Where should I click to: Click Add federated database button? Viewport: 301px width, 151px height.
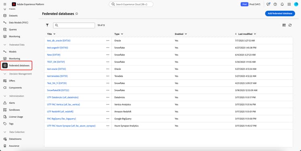pyautogui.click(x=280, y=14)
